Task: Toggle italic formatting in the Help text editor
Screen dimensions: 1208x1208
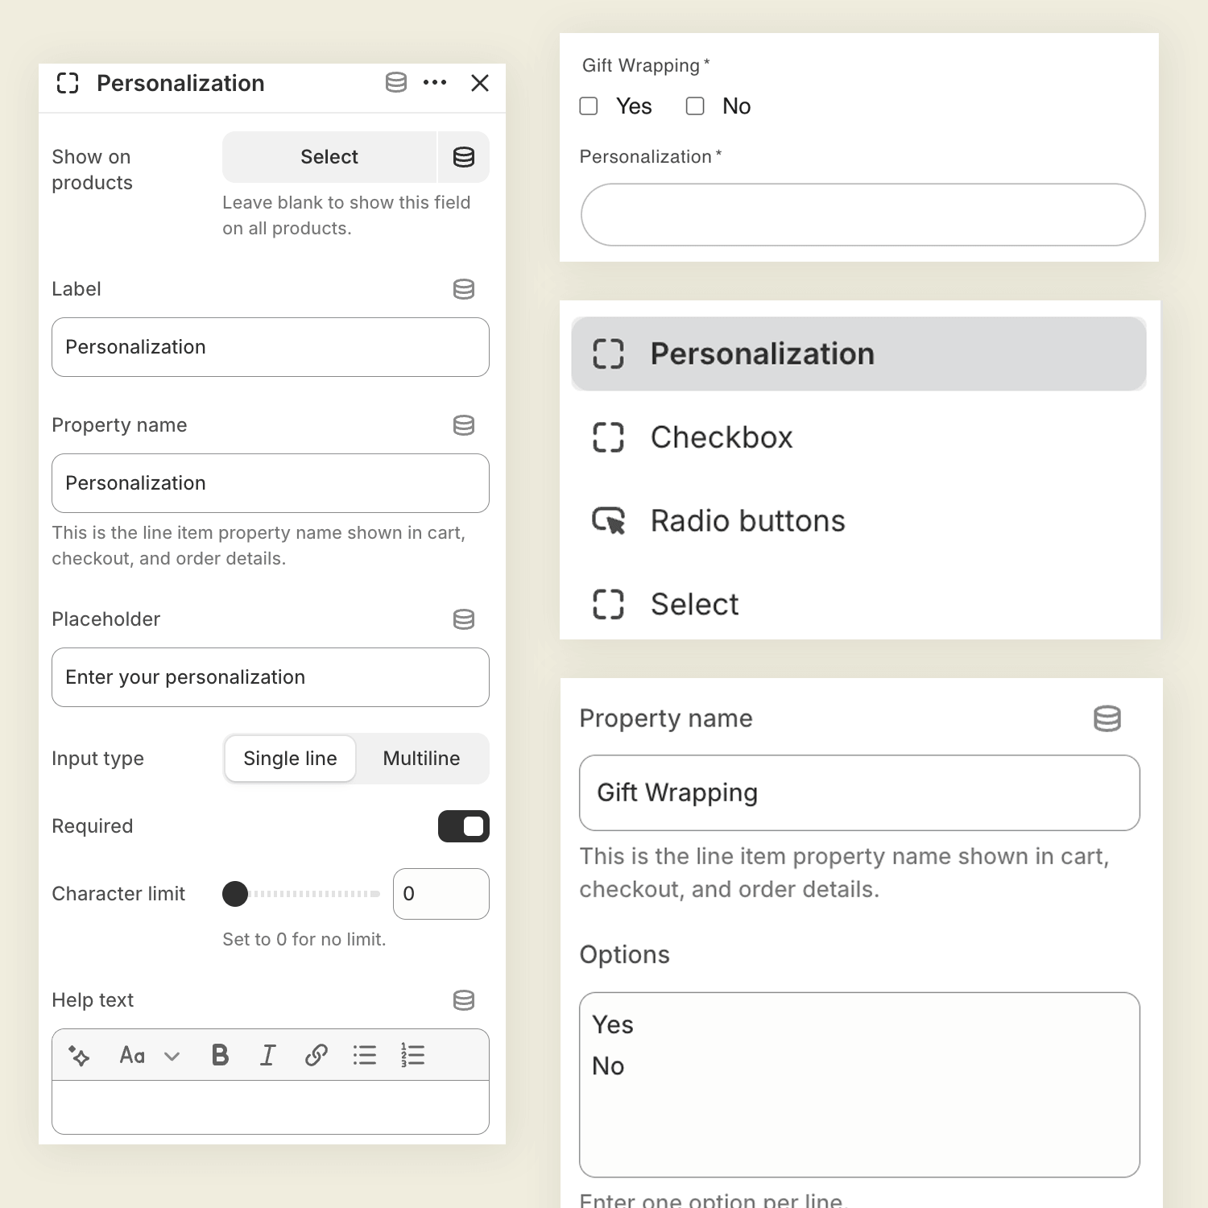Action: (268, 1055)
